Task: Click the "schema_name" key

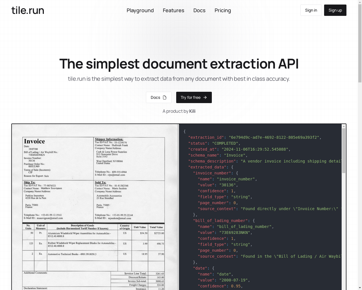Action: pos(204,155)
